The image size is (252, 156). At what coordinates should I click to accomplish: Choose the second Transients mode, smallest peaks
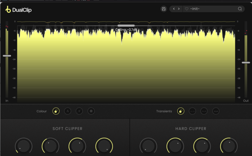click(193, 111)
